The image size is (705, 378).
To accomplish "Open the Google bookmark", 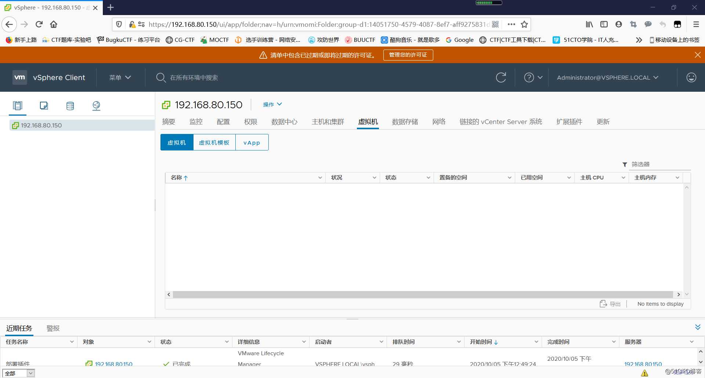I will pos(460,40).
